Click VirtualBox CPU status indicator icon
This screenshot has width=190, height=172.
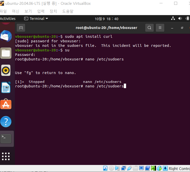pyautogui.click(x=153, y=168)
